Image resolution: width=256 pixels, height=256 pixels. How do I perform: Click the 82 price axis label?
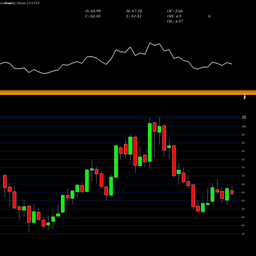coord(243,159)
